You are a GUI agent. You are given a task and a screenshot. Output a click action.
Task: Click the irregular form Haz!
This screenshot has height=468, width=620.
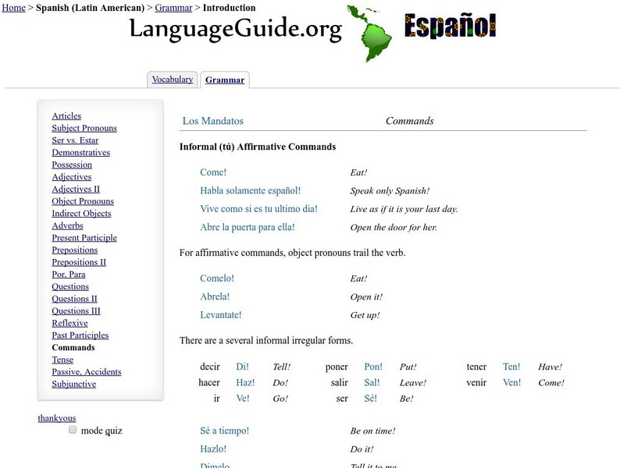pyautogui.click(x=245, y=383)
